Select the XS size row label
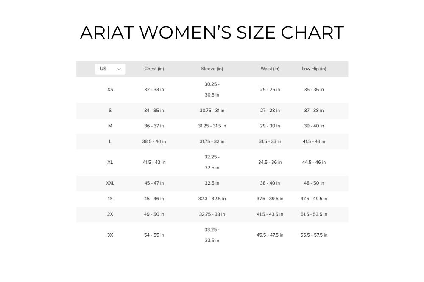 pos(110,89)
